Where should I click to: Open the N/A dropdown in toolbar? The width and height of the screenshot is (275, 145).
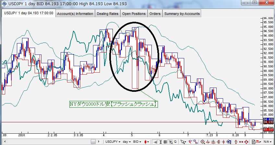pyautogui.click(x=268, y=142)
